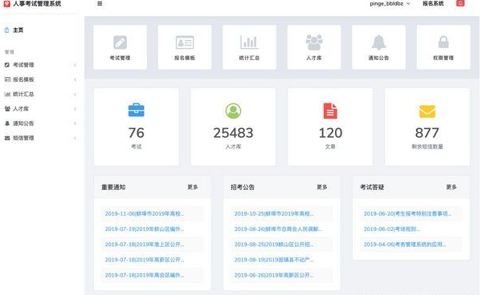
Task: Click the 招考公告 panel heading
Action: point(243,187)
